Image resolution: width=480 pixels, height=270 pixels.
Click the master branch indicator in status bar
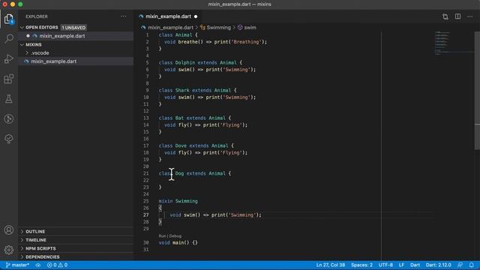tap(17, 265)
